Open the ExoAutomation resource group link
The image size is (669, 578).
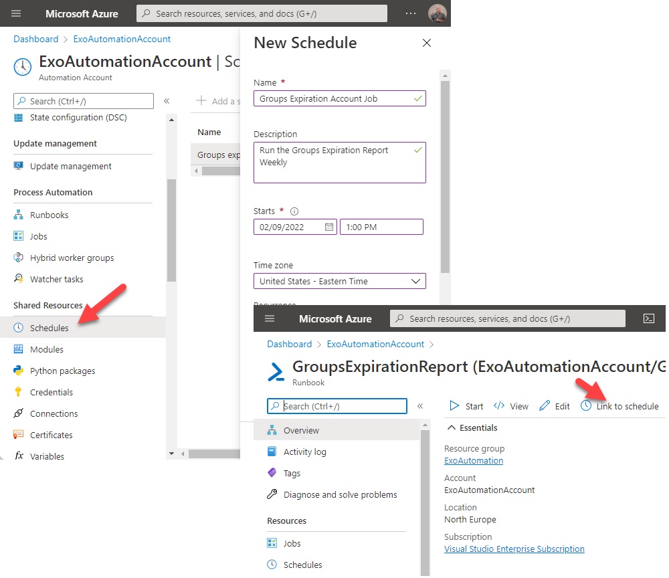474,461
